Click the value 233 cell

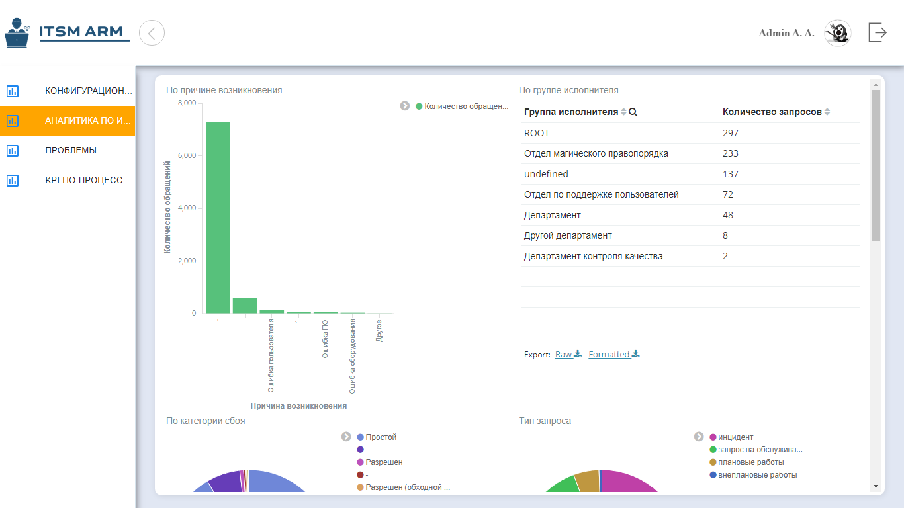click(x=731, y=153)
